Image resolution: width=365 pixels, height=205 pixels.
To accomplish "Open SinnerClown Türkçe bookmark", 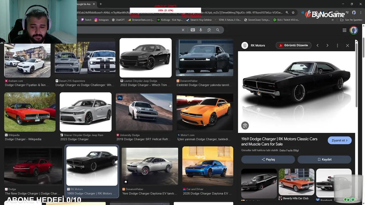I will click(257, 20).
